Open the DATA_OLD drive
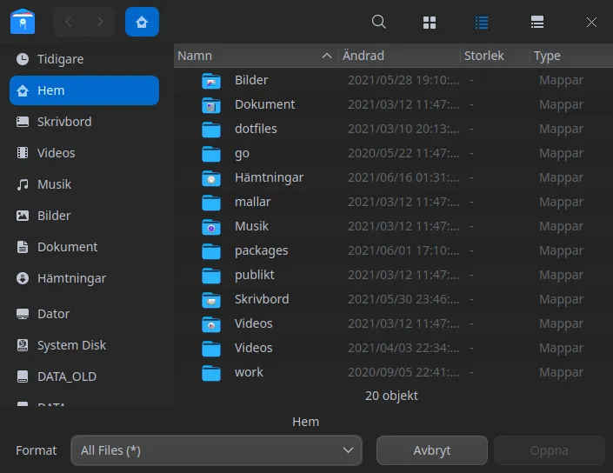Image resolution: width=613 pixels, height=473 pixels. 66,376
